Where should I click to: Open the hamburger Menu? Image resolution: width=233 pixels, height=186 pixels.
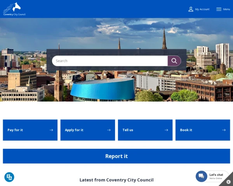click(223, 9)
